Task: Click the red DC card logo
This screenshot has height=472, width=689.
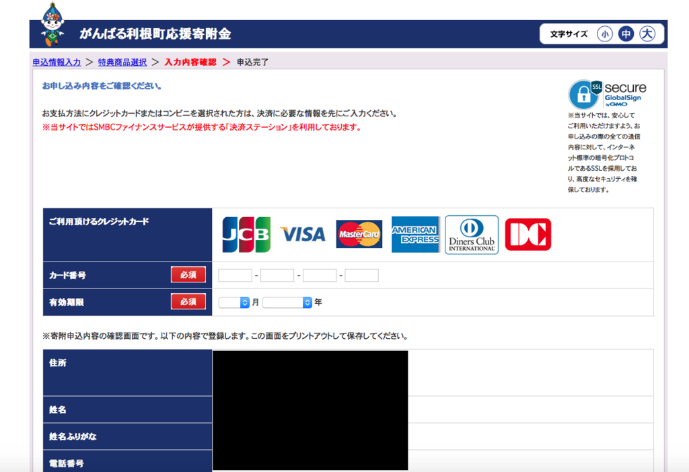Action: click(528, 235)
